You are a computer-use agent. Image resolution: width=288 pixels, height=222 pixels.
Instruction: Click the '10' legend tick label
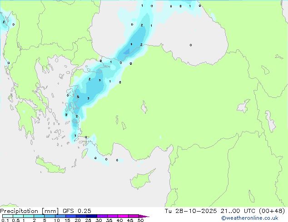(x=57, y=220)
